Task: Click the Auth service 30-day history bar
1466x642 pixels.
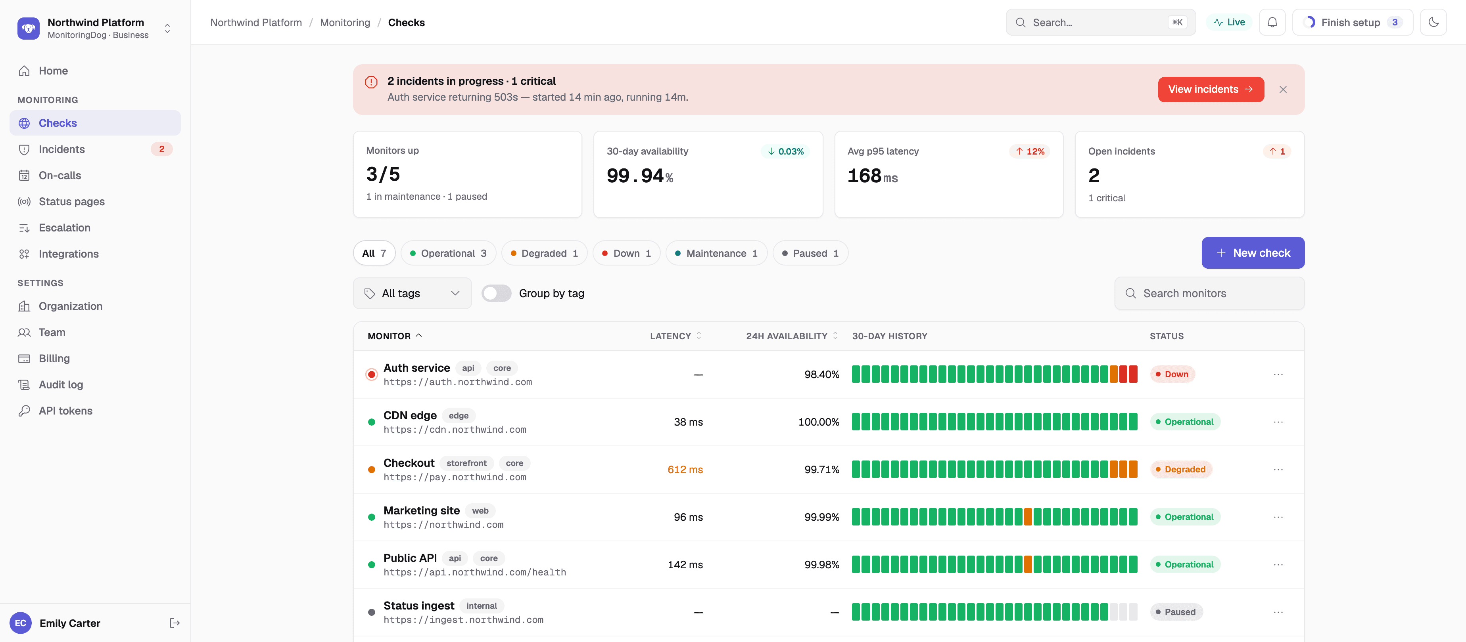Action: 994,374
